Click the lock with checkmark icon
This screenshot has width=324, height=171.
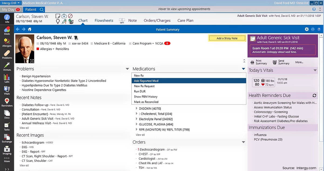(71, 22)
